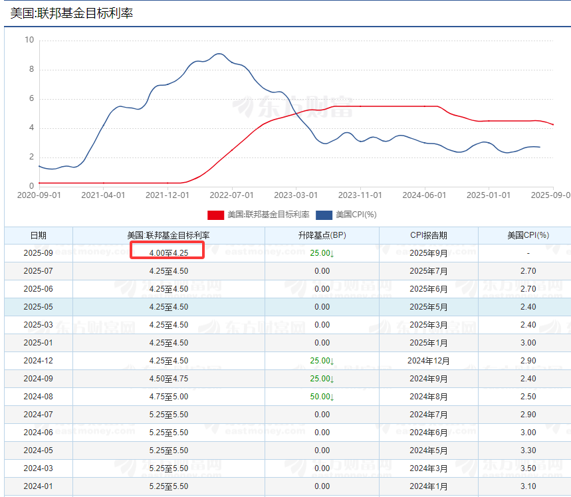Viewport: 571px width, 497px height.
Task: Click the 2022-07-01 label on the chart axis
Action: 231,195
